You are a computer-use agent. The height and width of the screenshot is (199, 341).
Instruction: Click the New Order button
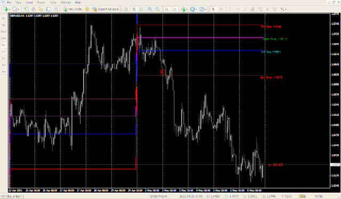(73, 9)
